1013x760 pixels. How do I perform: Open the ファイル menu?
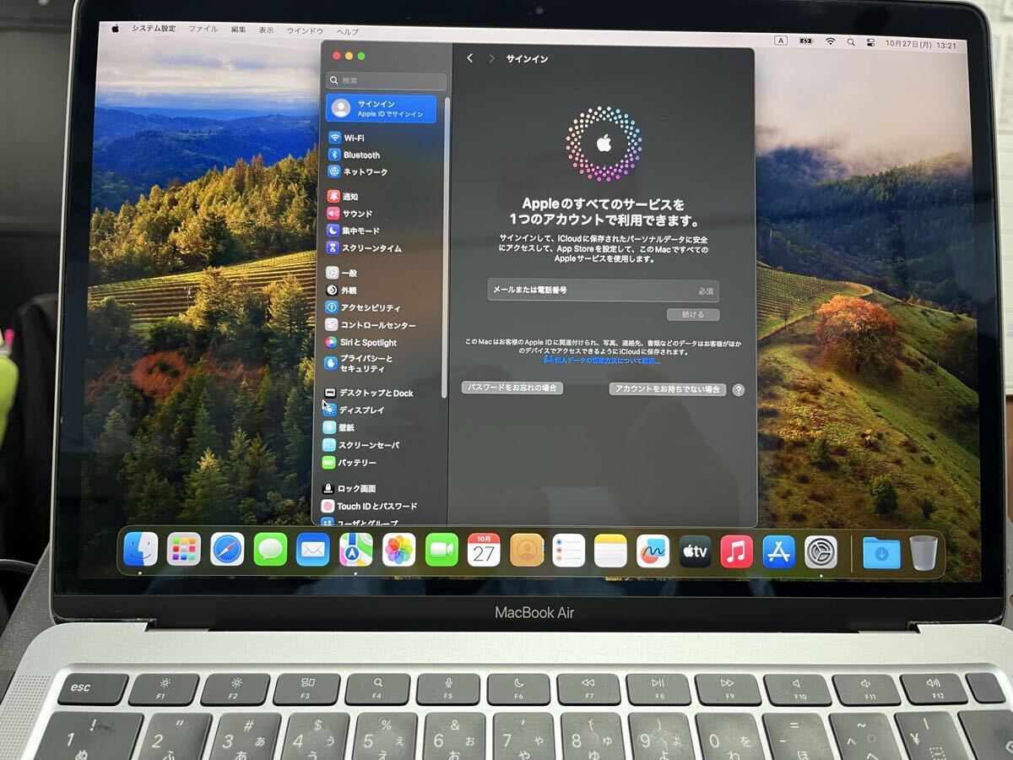point(203,29)
